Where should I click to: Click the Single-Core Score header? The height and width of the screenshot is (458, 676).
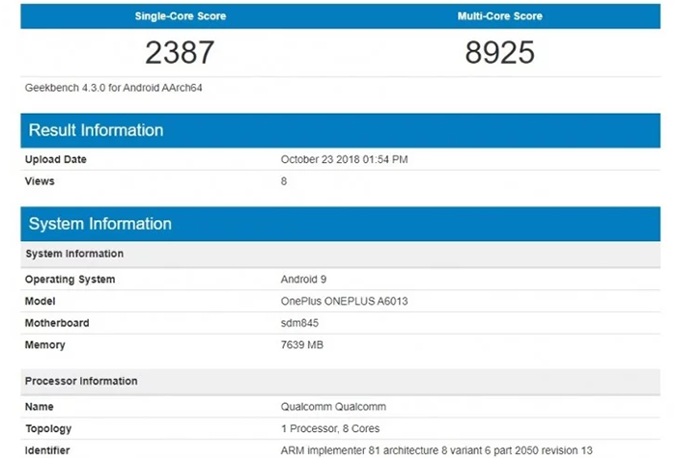[x=181, y=16]
